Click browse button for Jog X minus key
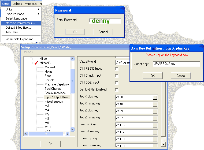The image size is (204, 150). tap(155, 104)
